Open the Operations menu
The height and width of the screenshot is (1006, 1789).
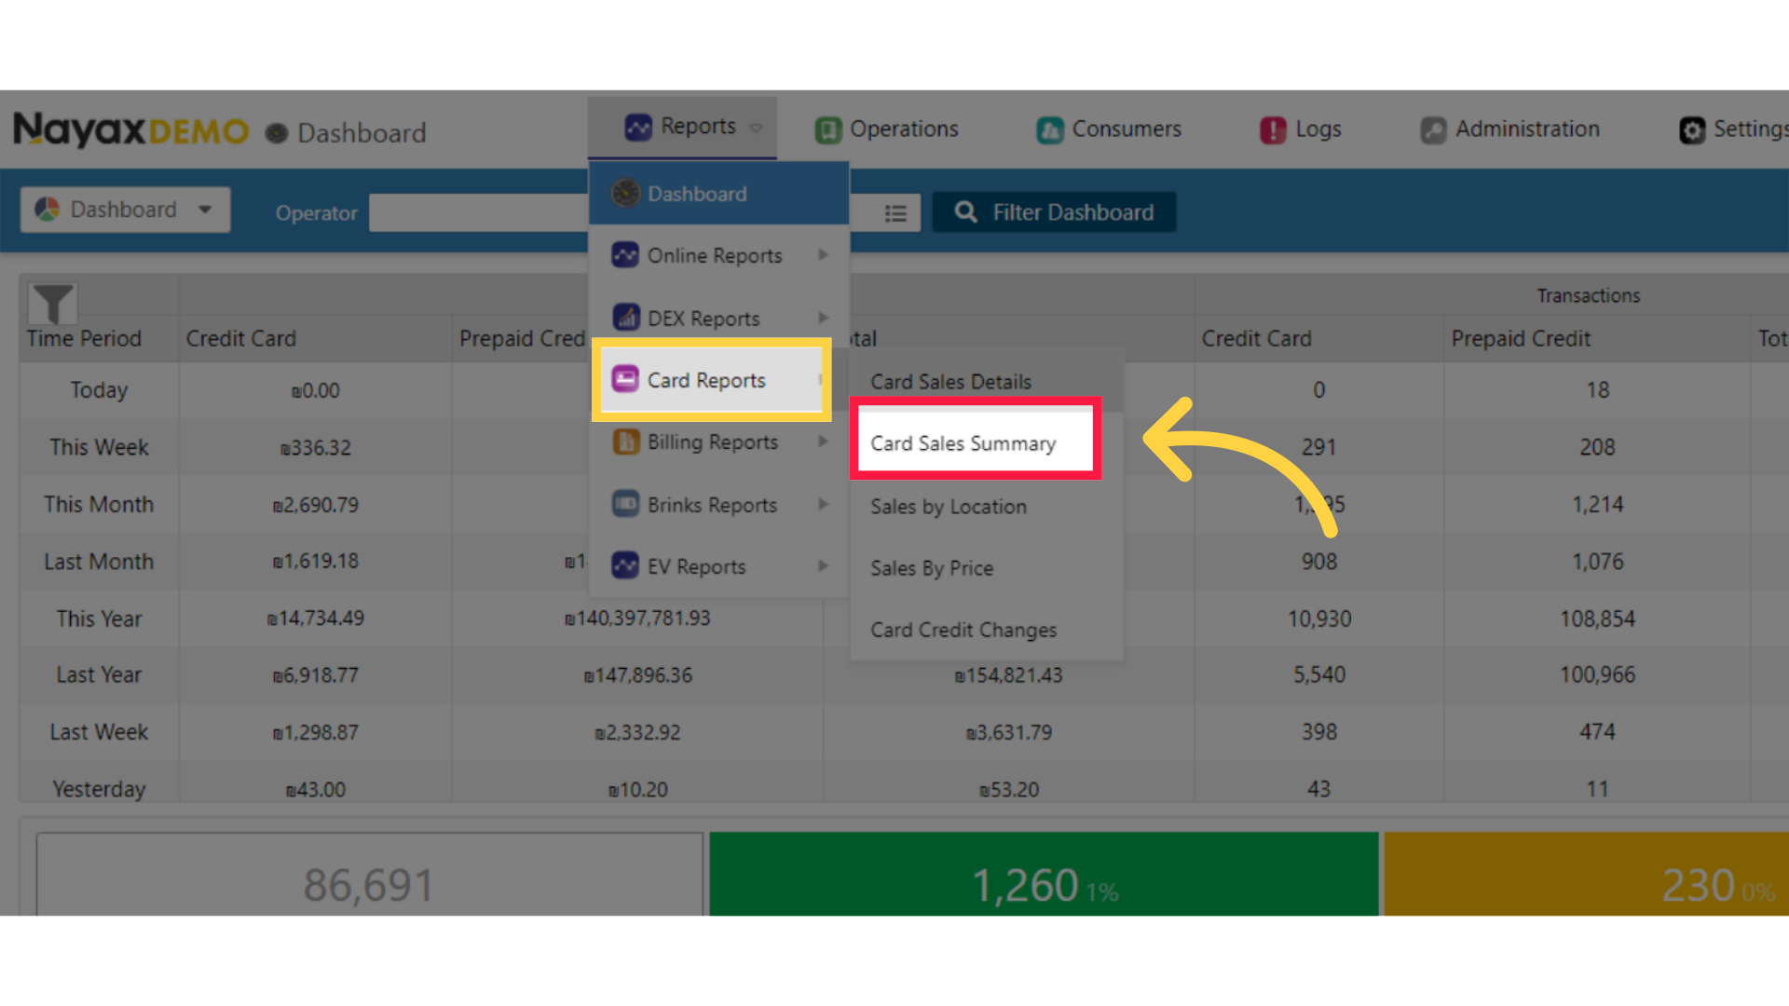886,129
